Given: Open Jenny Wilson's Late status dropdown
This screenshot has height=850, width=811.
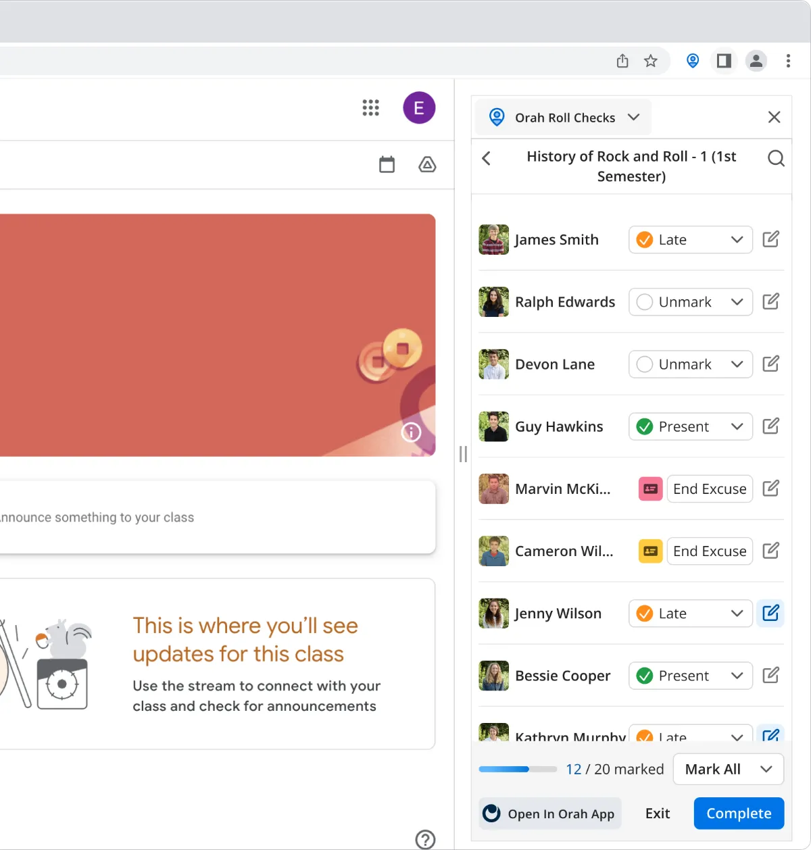Looking at the screenshot, I should click(x=691, y=614).
